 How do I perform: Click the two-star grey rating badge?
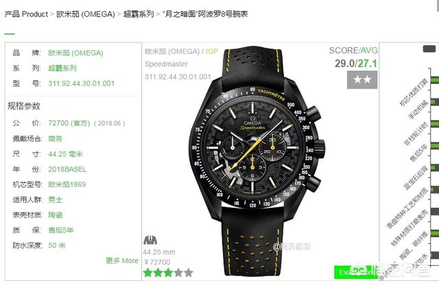coord(362,79)
